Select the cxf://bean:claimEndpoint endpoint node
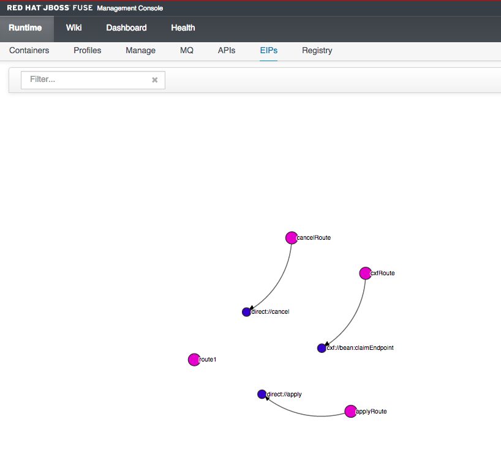This screenshot has height=471, width=501. coord(322,348)
